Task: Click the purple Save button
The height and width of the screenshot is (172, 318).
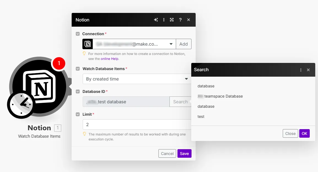Action: point(184,154)
